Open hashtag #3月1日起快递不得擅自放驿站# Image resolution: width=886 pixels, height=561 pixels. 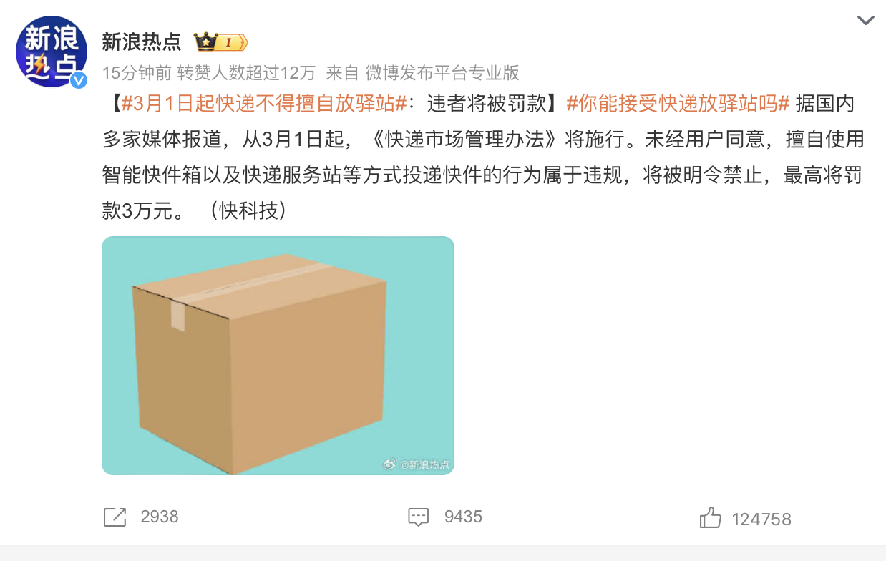coord(264,104)
